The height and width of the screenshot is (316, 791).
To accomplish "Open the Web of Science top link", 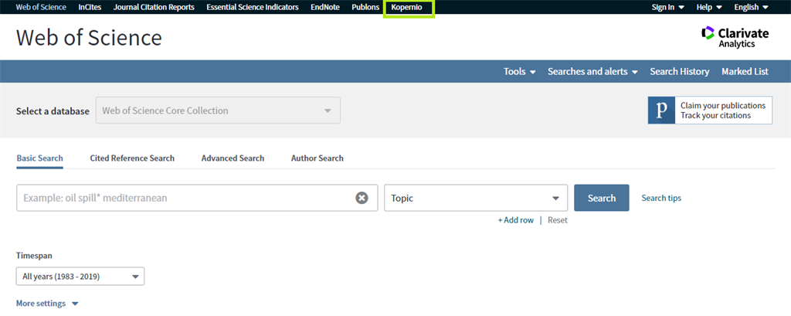I will click(x=41, y=7).
